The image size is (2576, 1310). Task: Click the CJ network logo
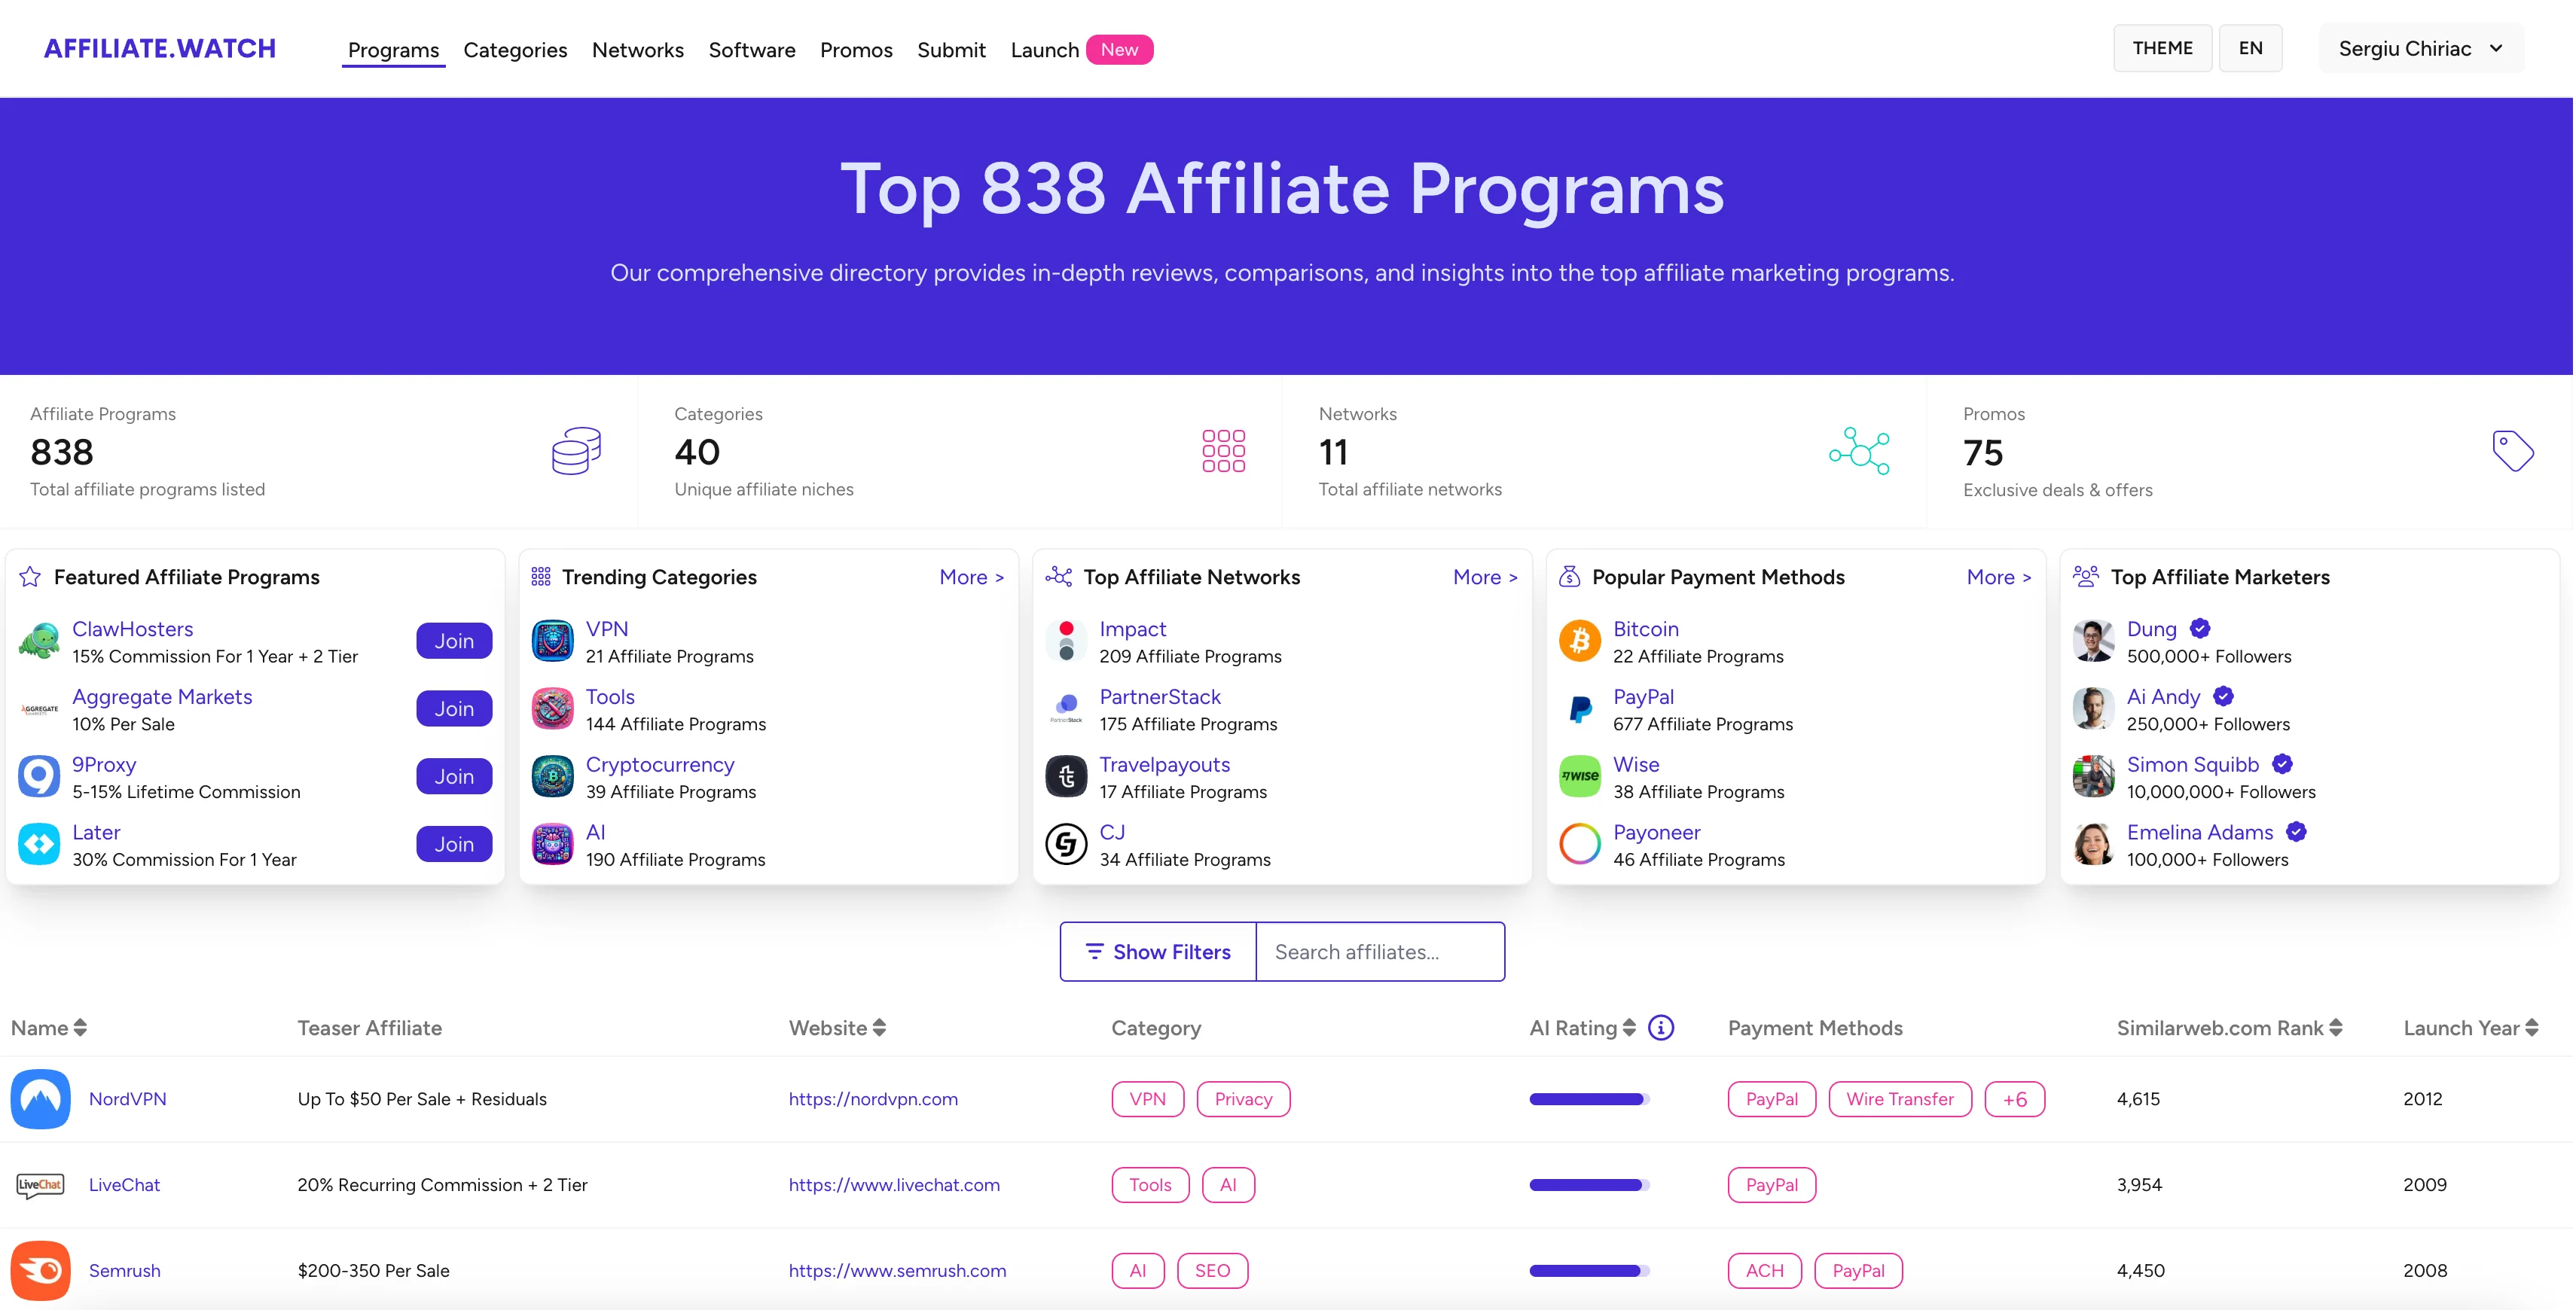coord(1066,845)
